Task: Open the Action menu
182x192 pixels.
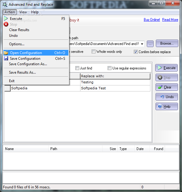Action: (10, 12)
